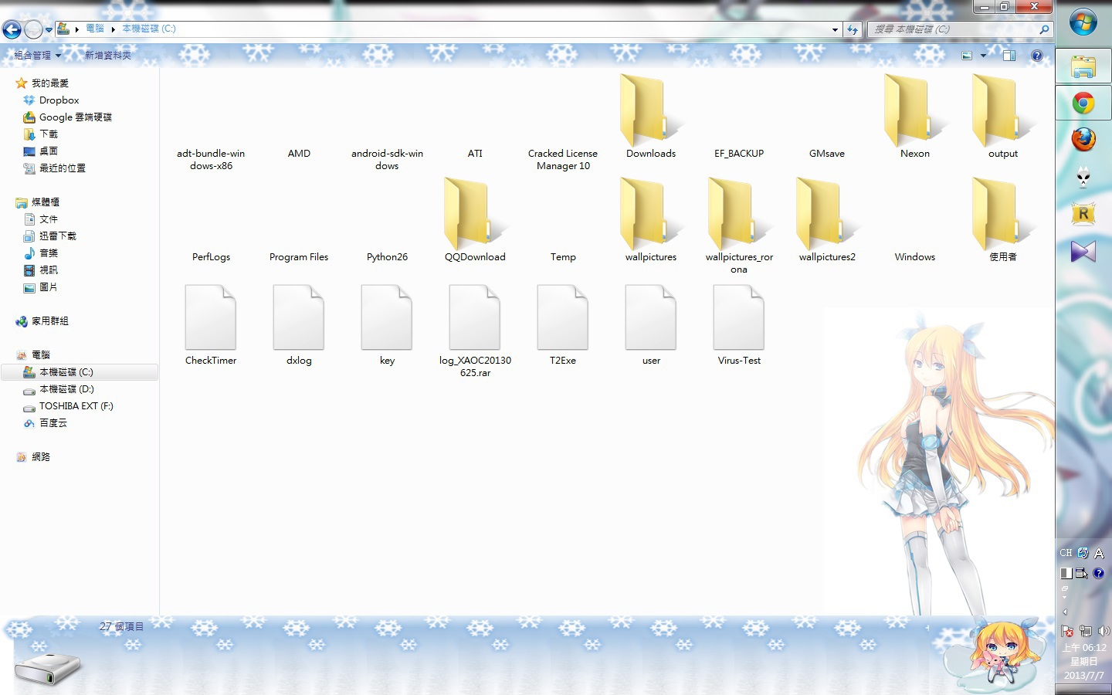Launch Firefox from taskbar
The height and width of the screenshot is (695, 1112).
pyautogui.click(x=1083, y=140)
